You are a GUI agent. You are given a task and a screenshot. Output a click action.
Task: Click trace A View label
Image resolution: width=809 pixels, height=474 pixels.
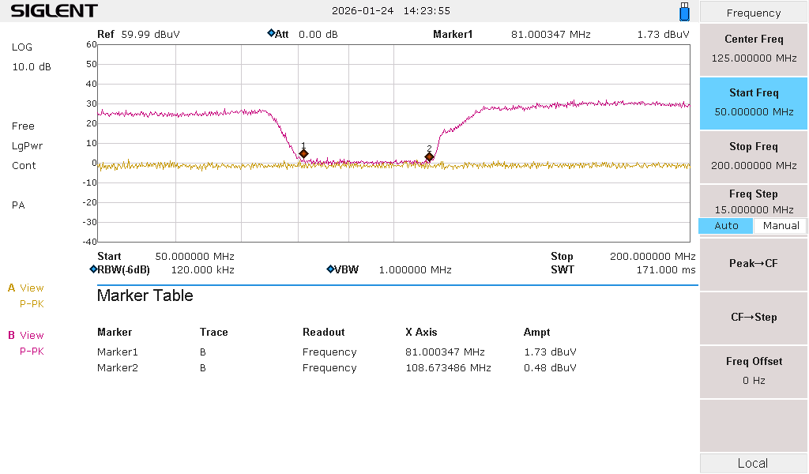(26, 288)
